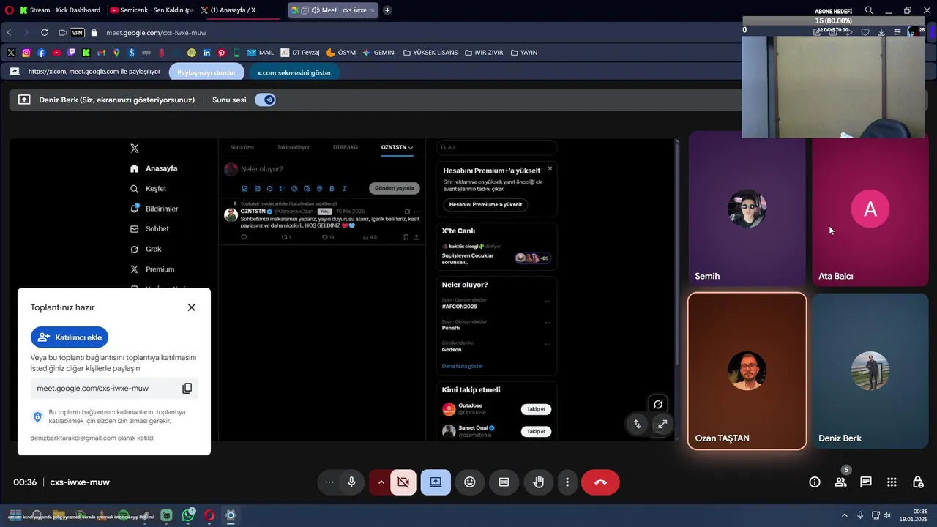Open the emoji reactions button
Viewport: 937px width, 527px height.
tap(470, 482)
